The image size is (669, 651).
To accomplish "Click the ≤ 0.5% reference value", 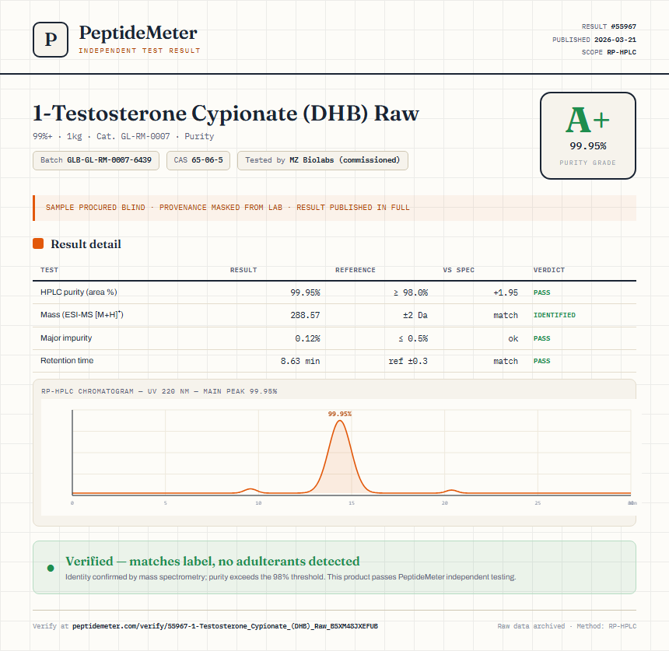I will [413, 338].
